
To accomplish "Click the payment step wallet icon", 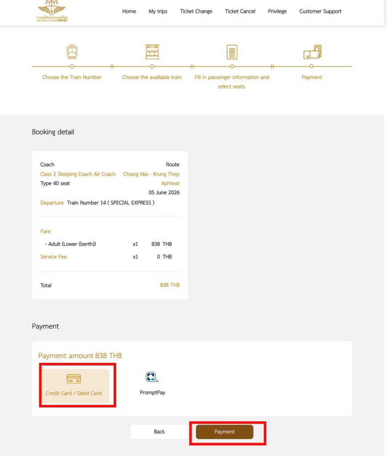I will point(312,52).
